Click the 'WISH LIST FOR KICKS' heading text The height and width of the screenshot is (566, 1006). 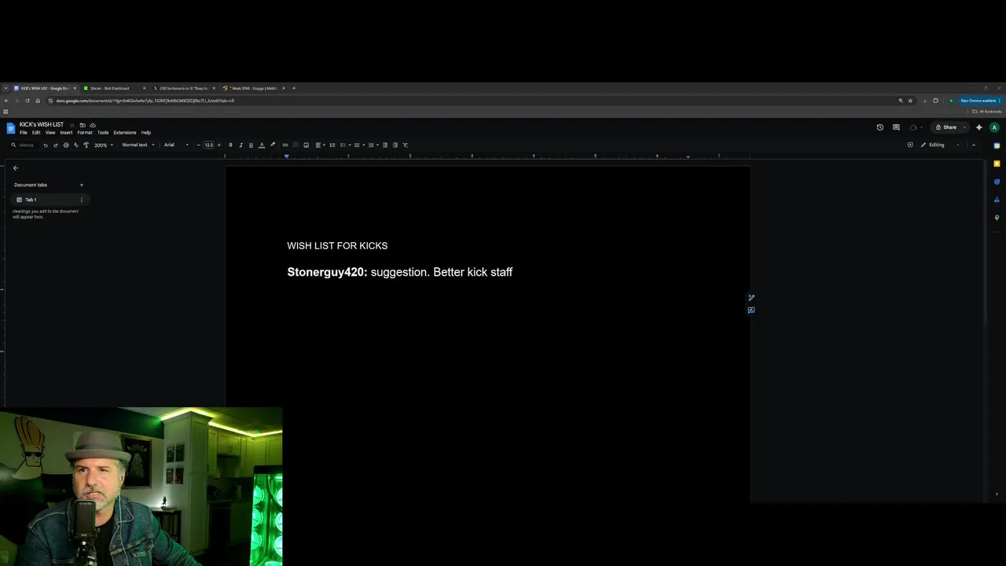pyautogui.click(x=337, y=246)
